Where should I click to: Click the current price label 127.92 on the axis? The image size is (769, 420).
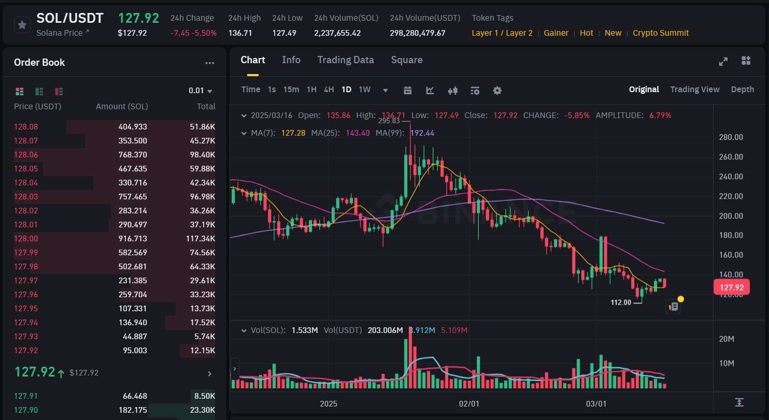(731, 287)
